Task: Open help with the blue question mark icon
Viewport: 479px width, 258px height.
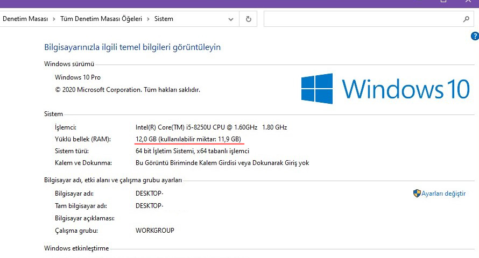Action: (475, 37)
